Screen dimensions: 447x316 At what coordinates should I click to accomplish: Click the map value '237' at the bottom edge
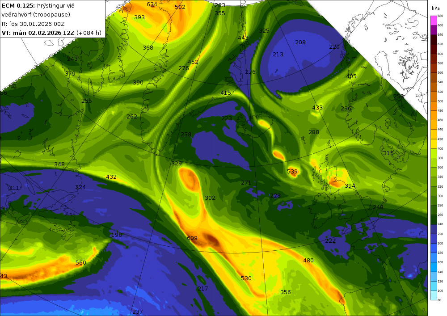137,312
